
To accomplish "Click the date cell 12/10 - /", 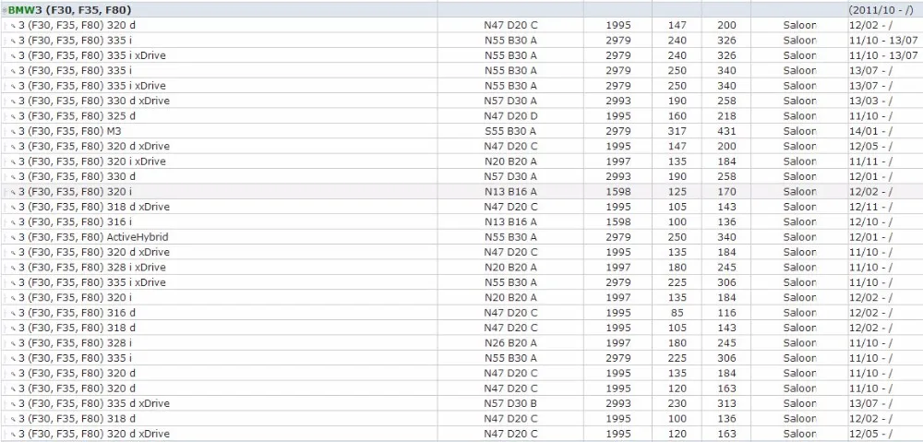I will click(870, 221).
